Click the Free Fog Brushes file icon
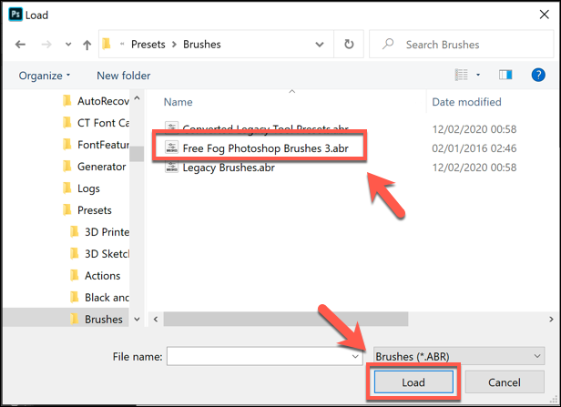This screenshot has width=561, height=407. click(x=171, y=147)
